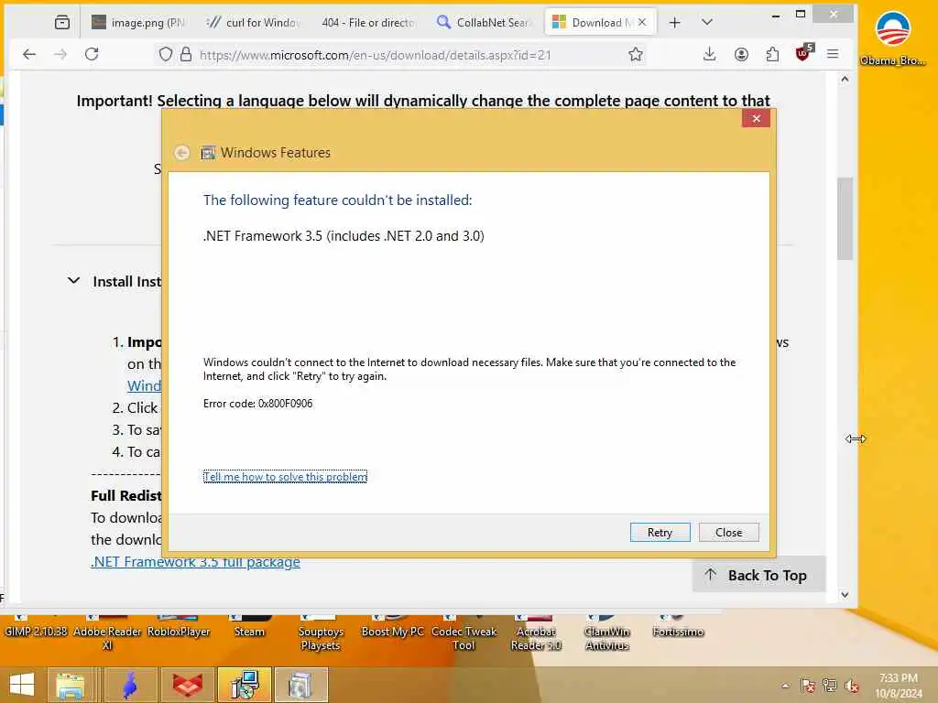Go back with browser back arrow

[x=28, y=54]
